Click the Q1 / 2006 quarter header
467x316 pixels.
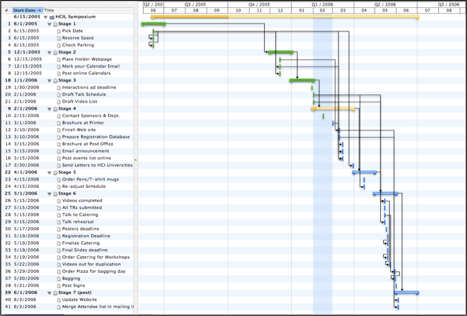coord(323,4)
